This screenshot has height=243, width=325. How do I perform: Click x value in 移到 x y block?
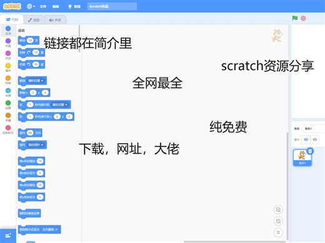pos(33,92)
